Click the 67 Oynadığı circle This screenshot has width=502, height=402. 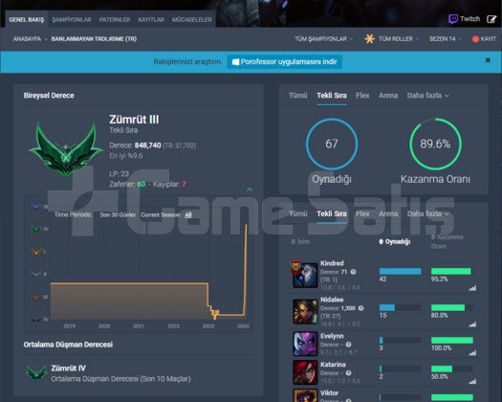[332, 144]
